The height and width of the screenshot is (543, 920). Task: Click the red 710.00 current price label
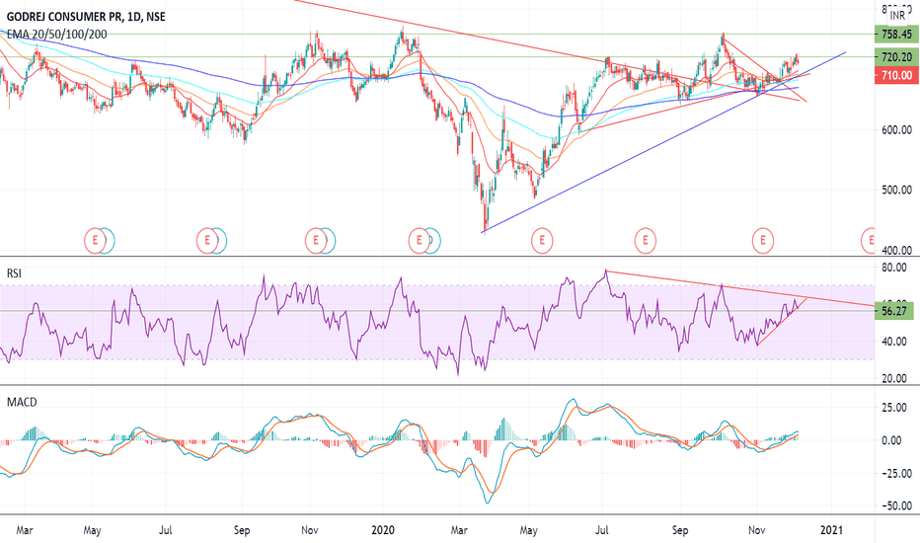[x=896, y=75]
